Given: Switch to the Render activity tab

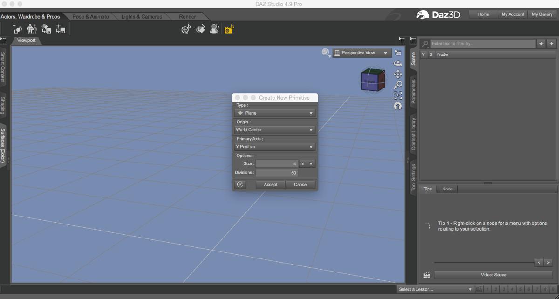Looking at the screenshot, I should tap(187, 16).
